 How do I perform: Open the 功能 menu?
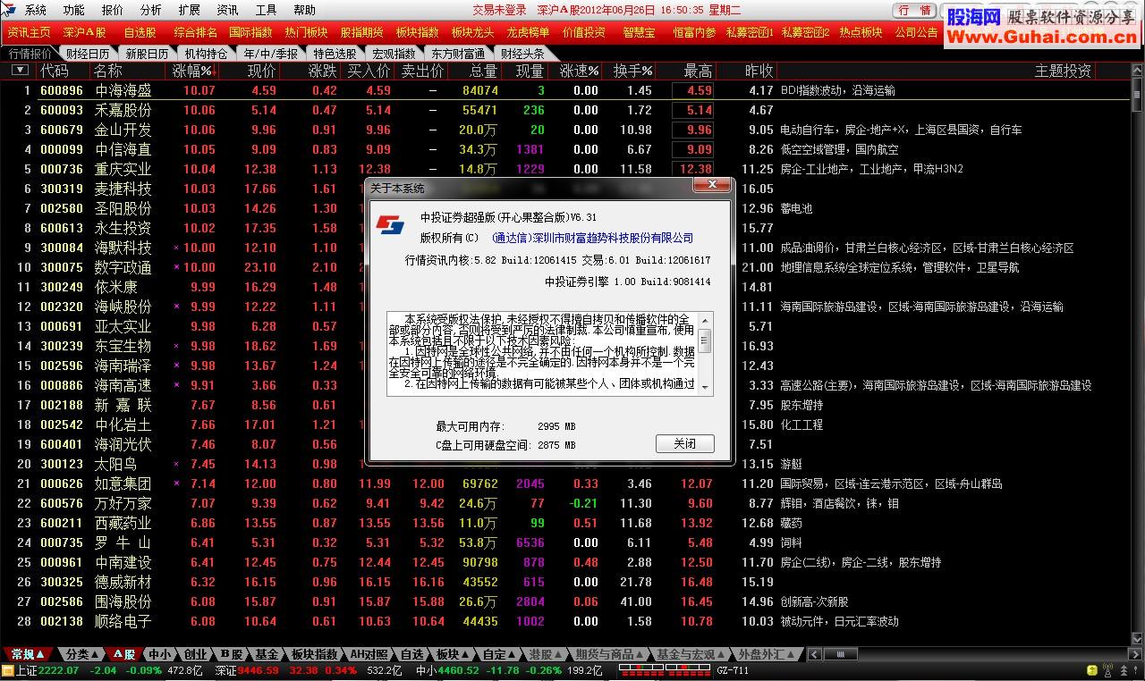click(74, 10)
